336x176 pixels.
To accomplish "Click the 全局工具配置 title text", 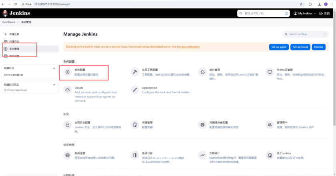I will pyautogui.click(x=150, y=70).
